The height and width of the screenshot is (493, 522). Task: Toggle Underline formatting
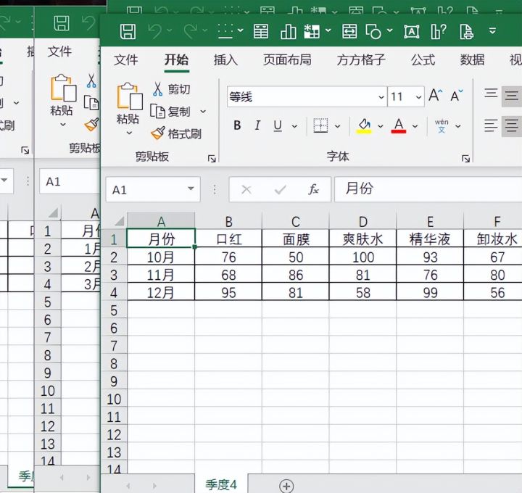(278, 126)
